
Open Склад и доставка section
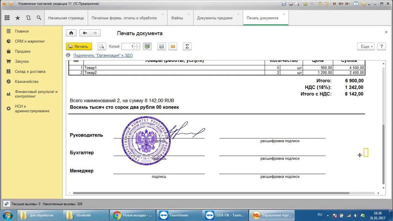[30, 72]
